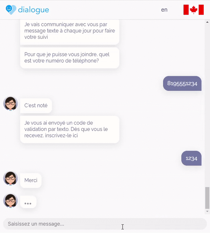Click the avatar beside typing indicator

click(10, 200)
